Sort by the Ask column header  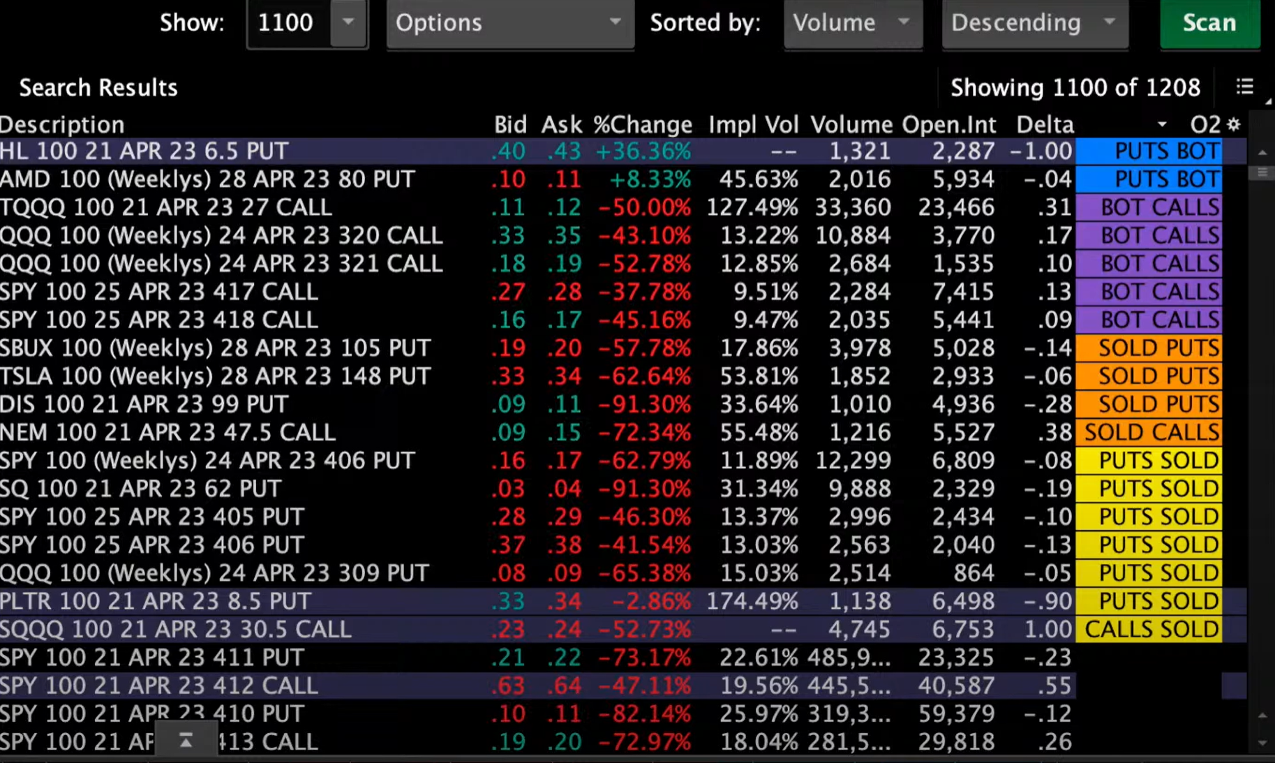point(561,124)
